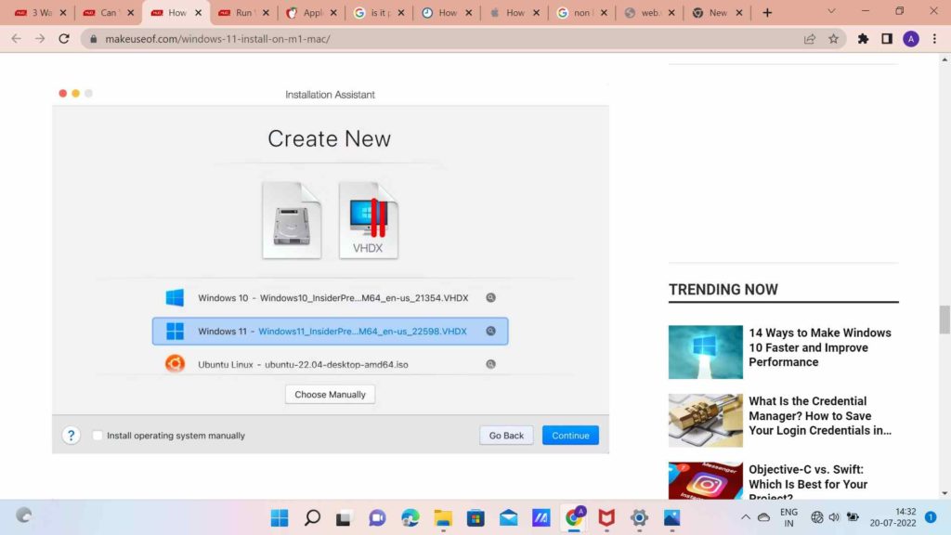Select the Ubuntu Linux ISO row

(331, 364)
